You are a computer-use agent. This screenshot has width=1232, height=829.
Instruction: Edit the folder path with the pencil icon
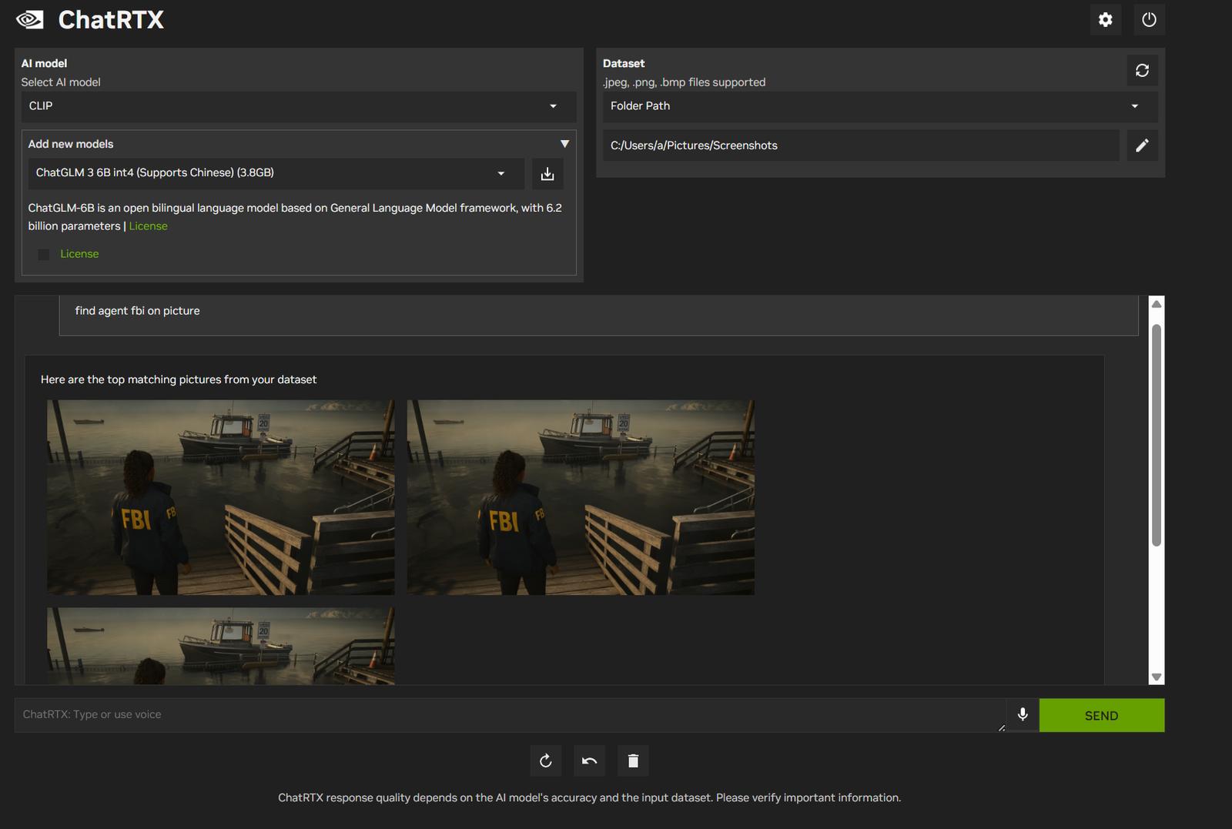[1142, 145]
